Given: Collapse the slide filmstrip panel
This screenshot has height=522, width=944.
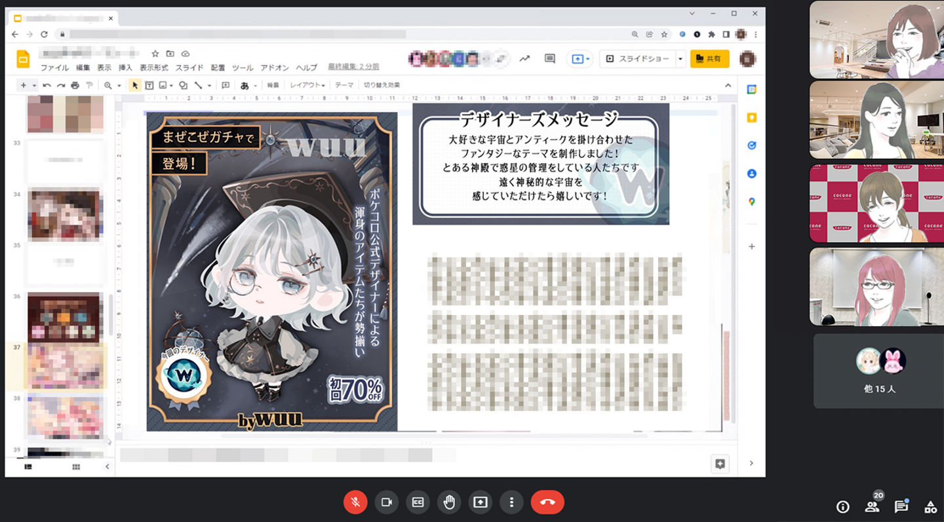Looking at the screenshot, I should (108, 466).
